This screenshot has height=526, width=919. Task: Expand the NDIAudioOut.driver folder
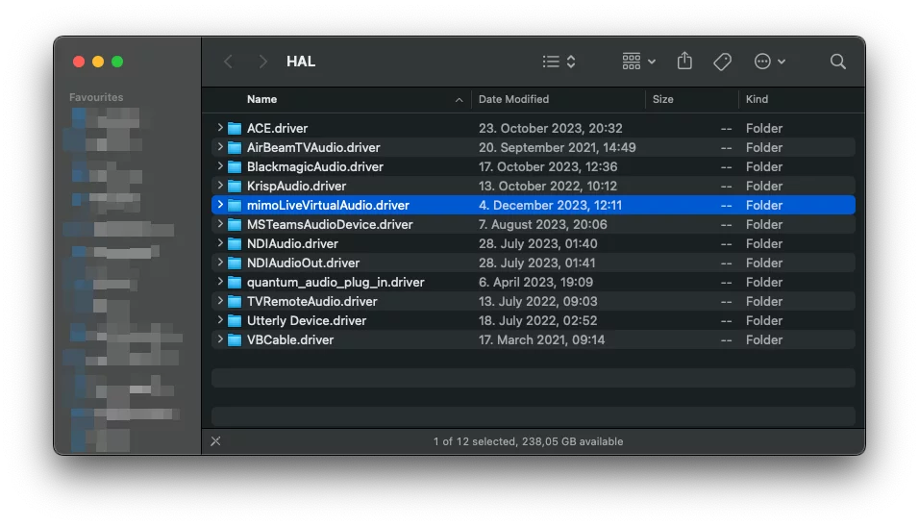click(220, 263)
